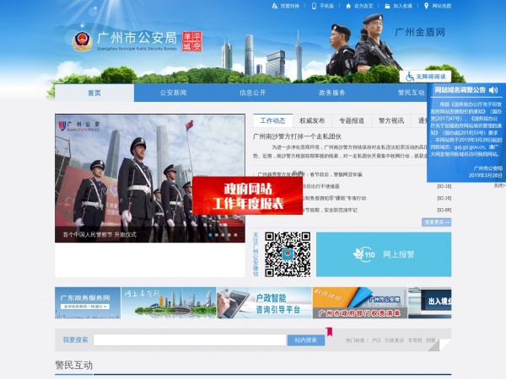The width and height of the screenshot is (506, 379).
Task: Click the speaker icon in domain notice
Action: (493, 90)
